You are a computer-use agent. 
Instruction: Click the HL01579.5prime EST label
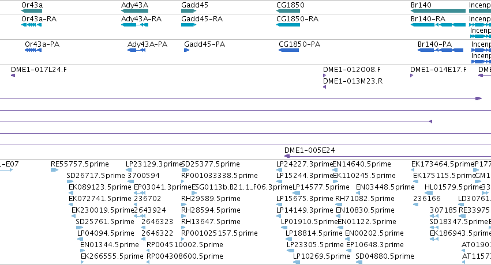453,187
